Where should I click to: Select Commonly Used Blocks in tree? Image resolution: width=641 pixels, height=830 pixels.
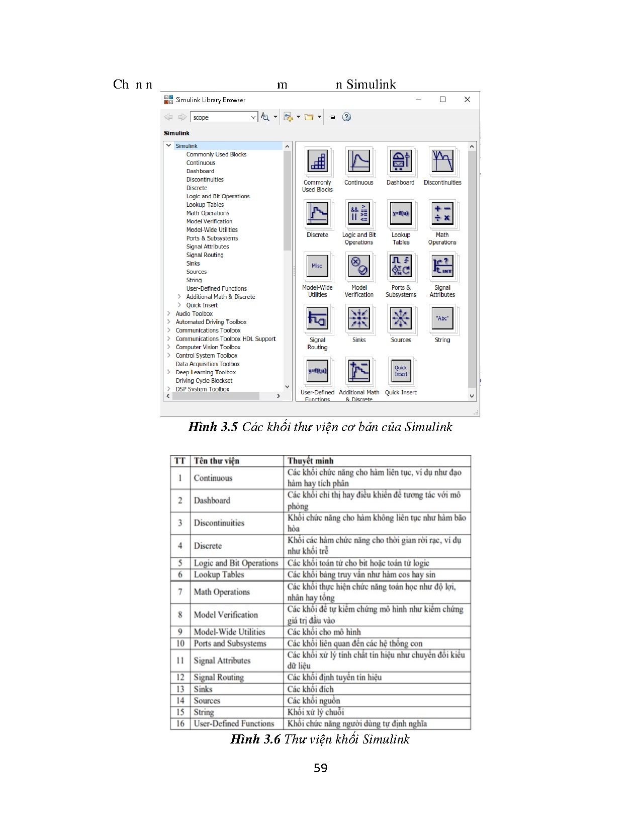click(x=216, y=154)
